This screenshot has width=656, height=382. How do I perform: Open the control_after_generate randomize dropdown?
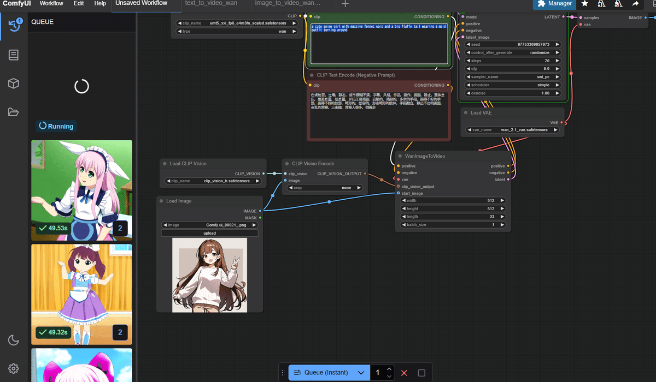pos(513,52)
